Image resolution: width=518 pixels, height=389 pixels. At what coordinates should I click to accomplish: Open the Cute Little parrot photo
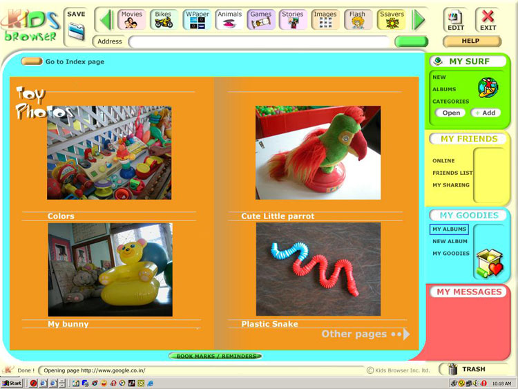(318, 153)
